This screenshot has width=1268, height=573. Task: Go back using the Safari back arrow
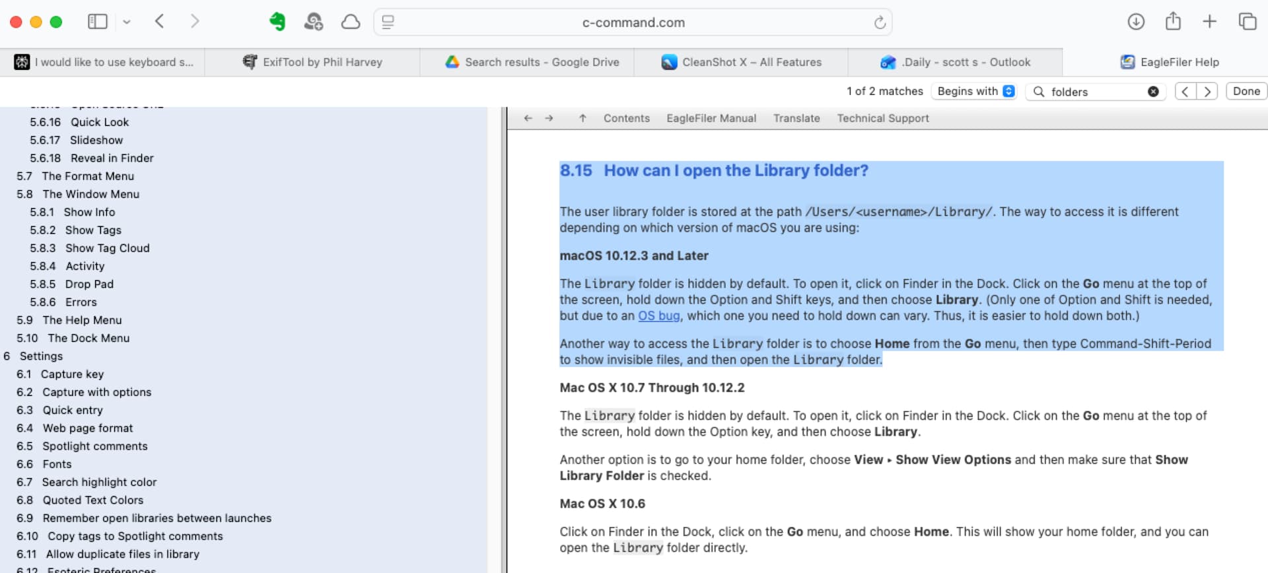(160, 22)
